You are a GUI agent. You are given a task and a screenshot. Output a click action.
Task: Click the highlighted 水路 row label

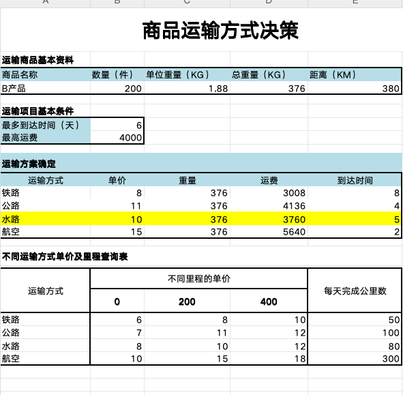pos(46,219)
